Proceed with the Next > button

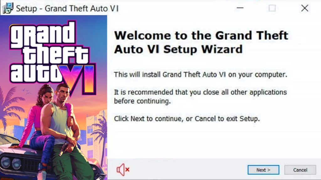tap(263, 170)
